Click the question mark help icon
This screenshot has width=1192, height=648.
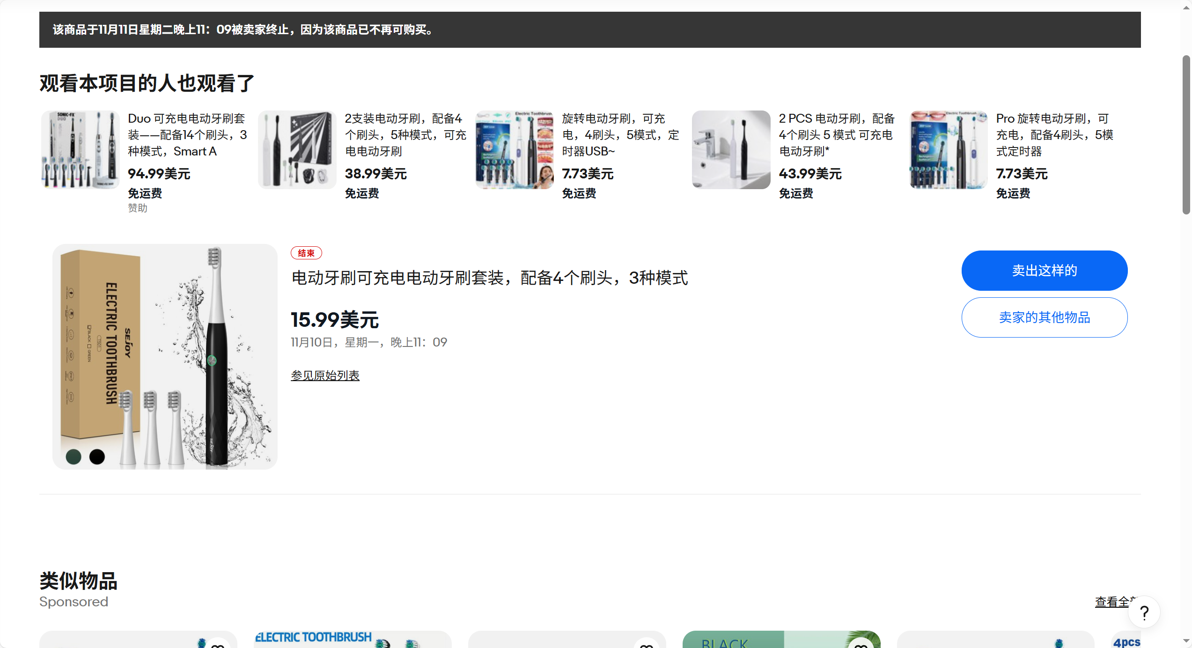tap(1144, 612)
